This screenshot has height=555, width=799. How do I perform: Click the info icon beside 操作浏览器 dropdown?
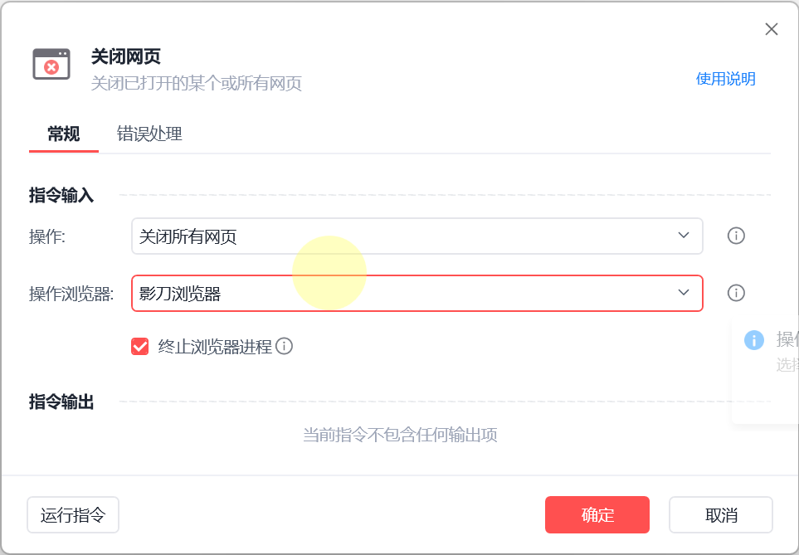(736, 293)
